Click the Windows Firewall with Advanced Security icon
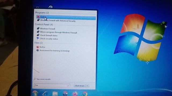The height and width of the screenshot is (96, 172). tap(38, 20)
